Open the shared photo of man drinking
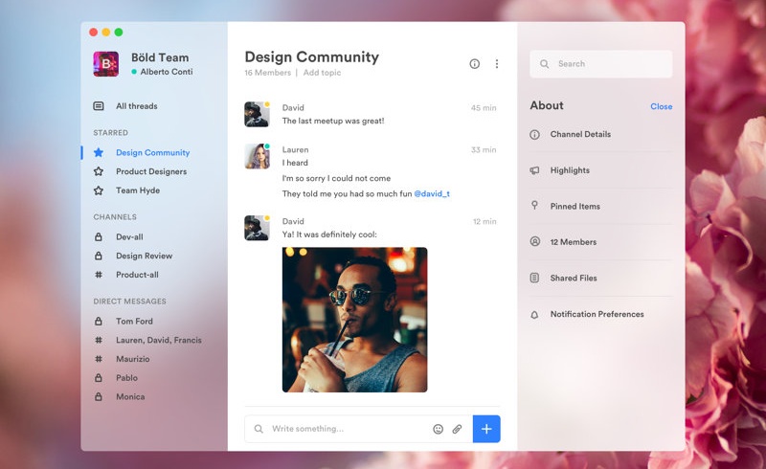 pyautogui.click(x=354, y=320)
